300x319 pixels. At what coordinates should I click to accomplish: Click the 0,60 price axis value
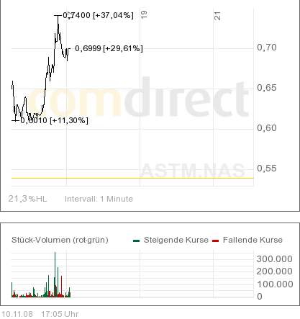click(x=267, y=128)
